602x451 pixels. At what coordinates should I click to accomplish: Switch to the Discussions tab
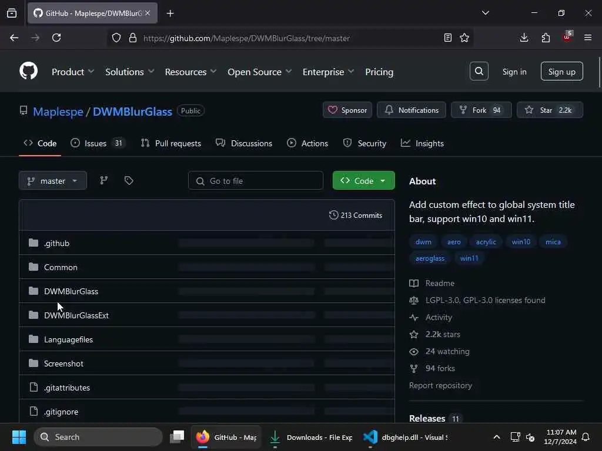tap(244, 143)
